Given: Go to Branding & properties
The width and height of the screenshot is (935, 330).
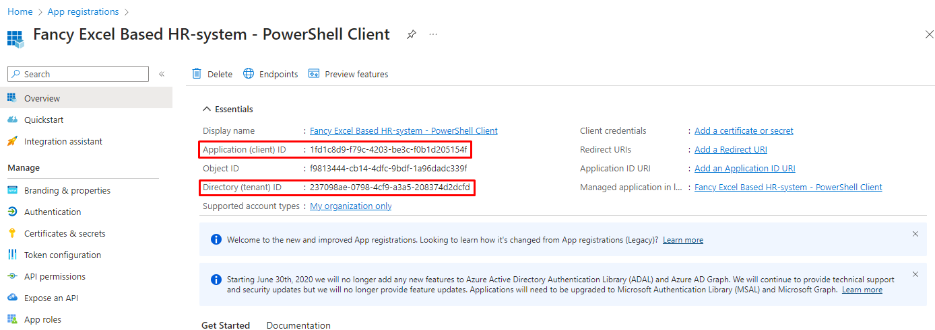Looking at the screenshot, I should click(67, 190).
